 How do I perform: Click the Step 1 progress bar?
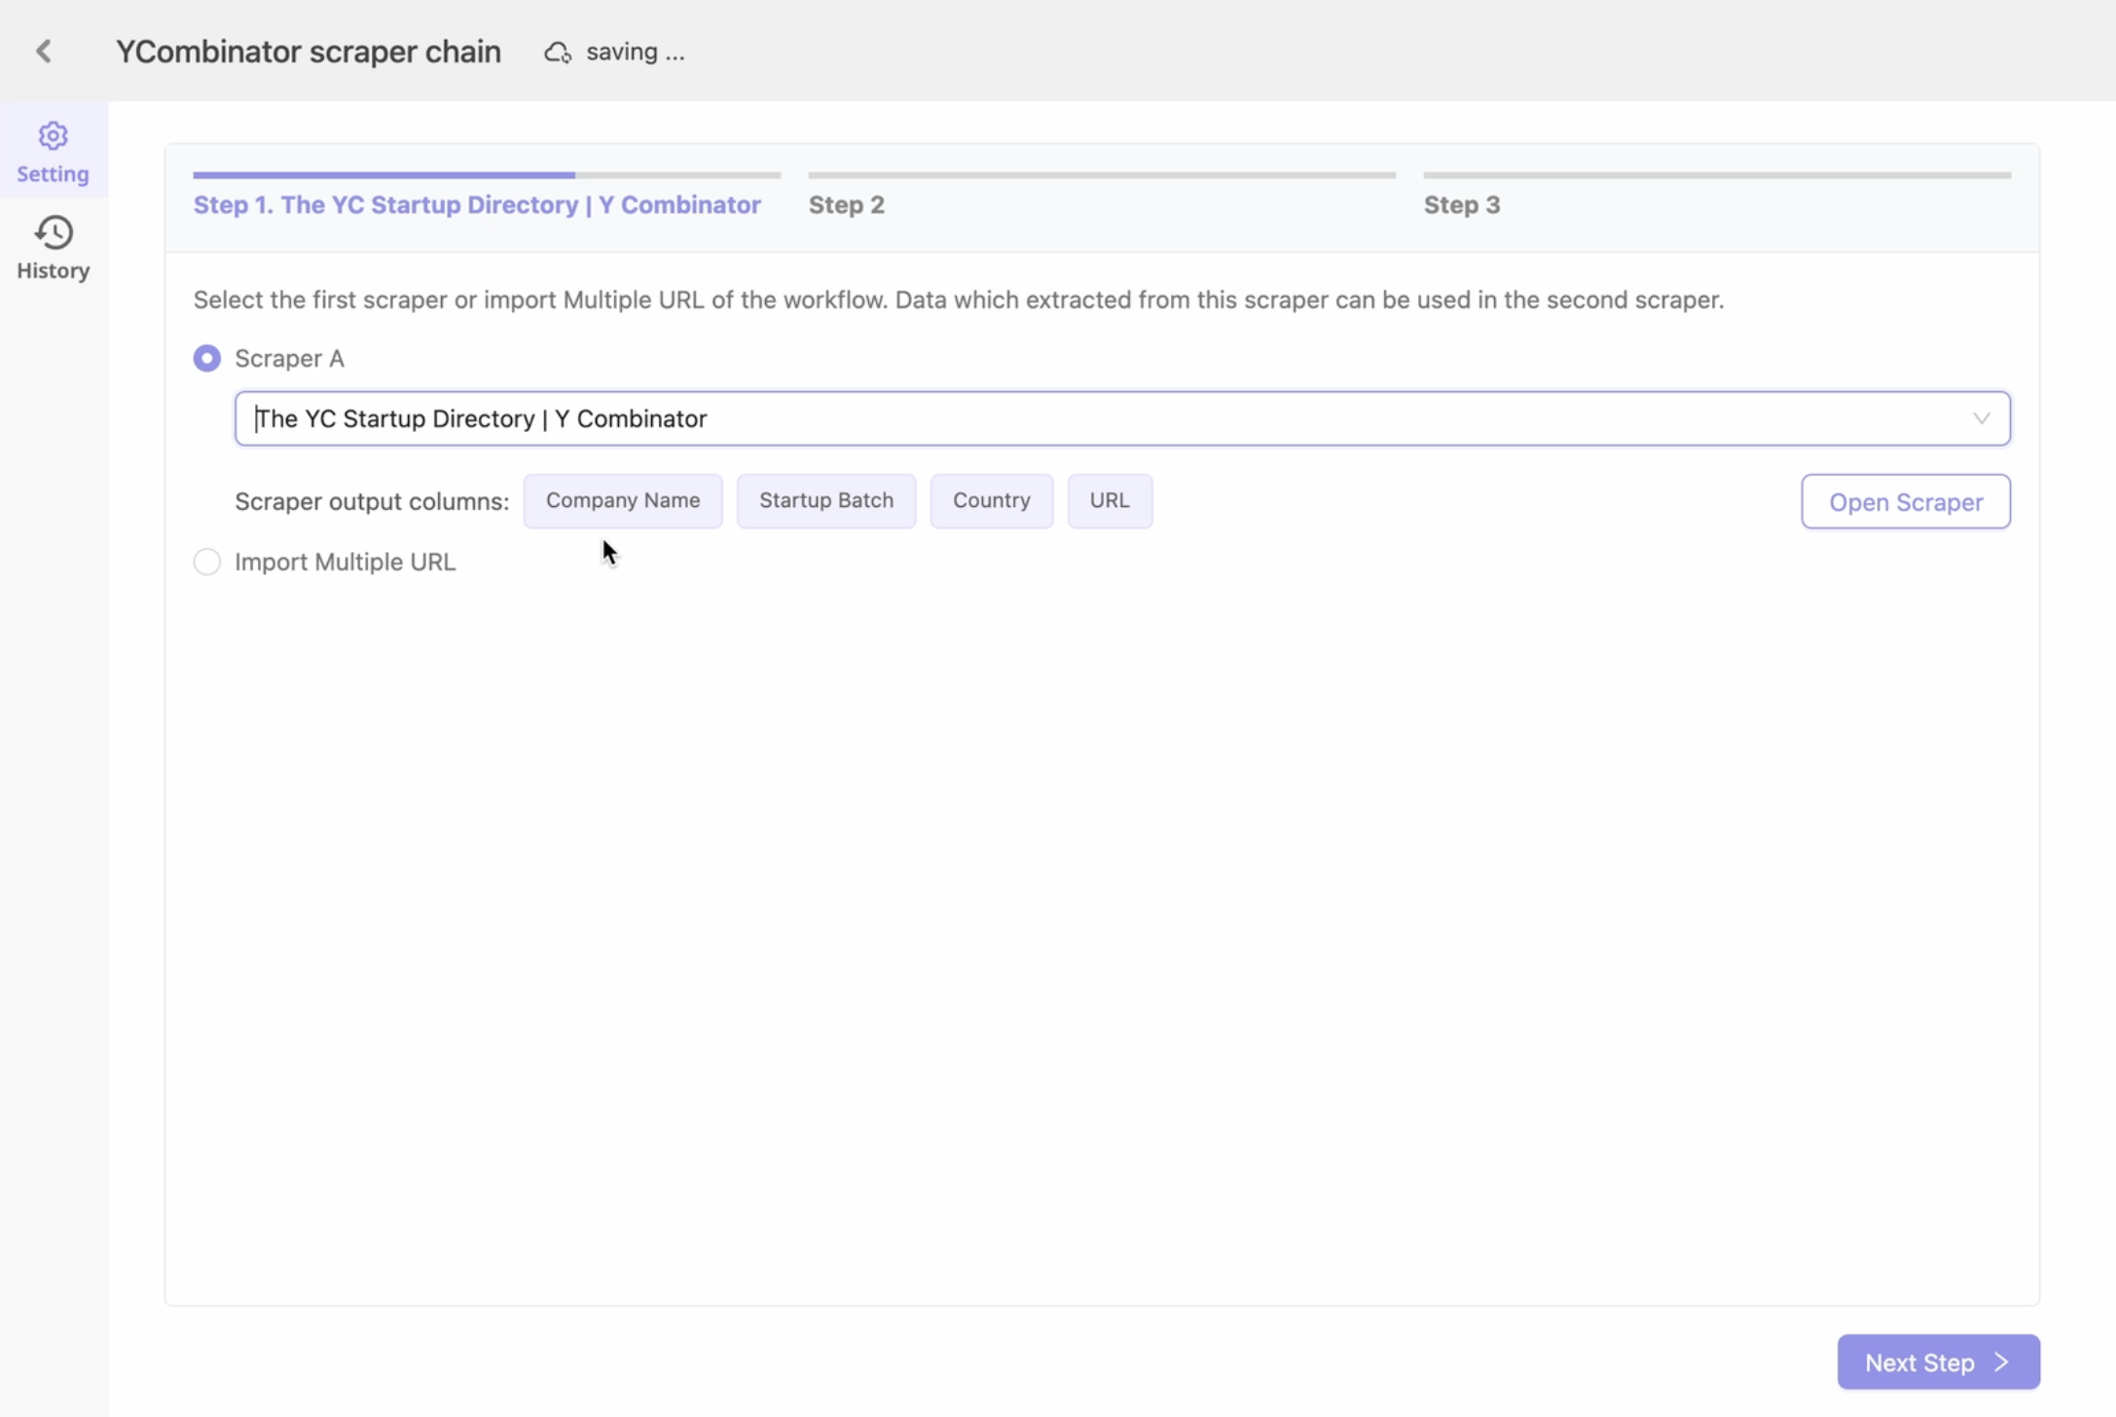coord(487,175)
